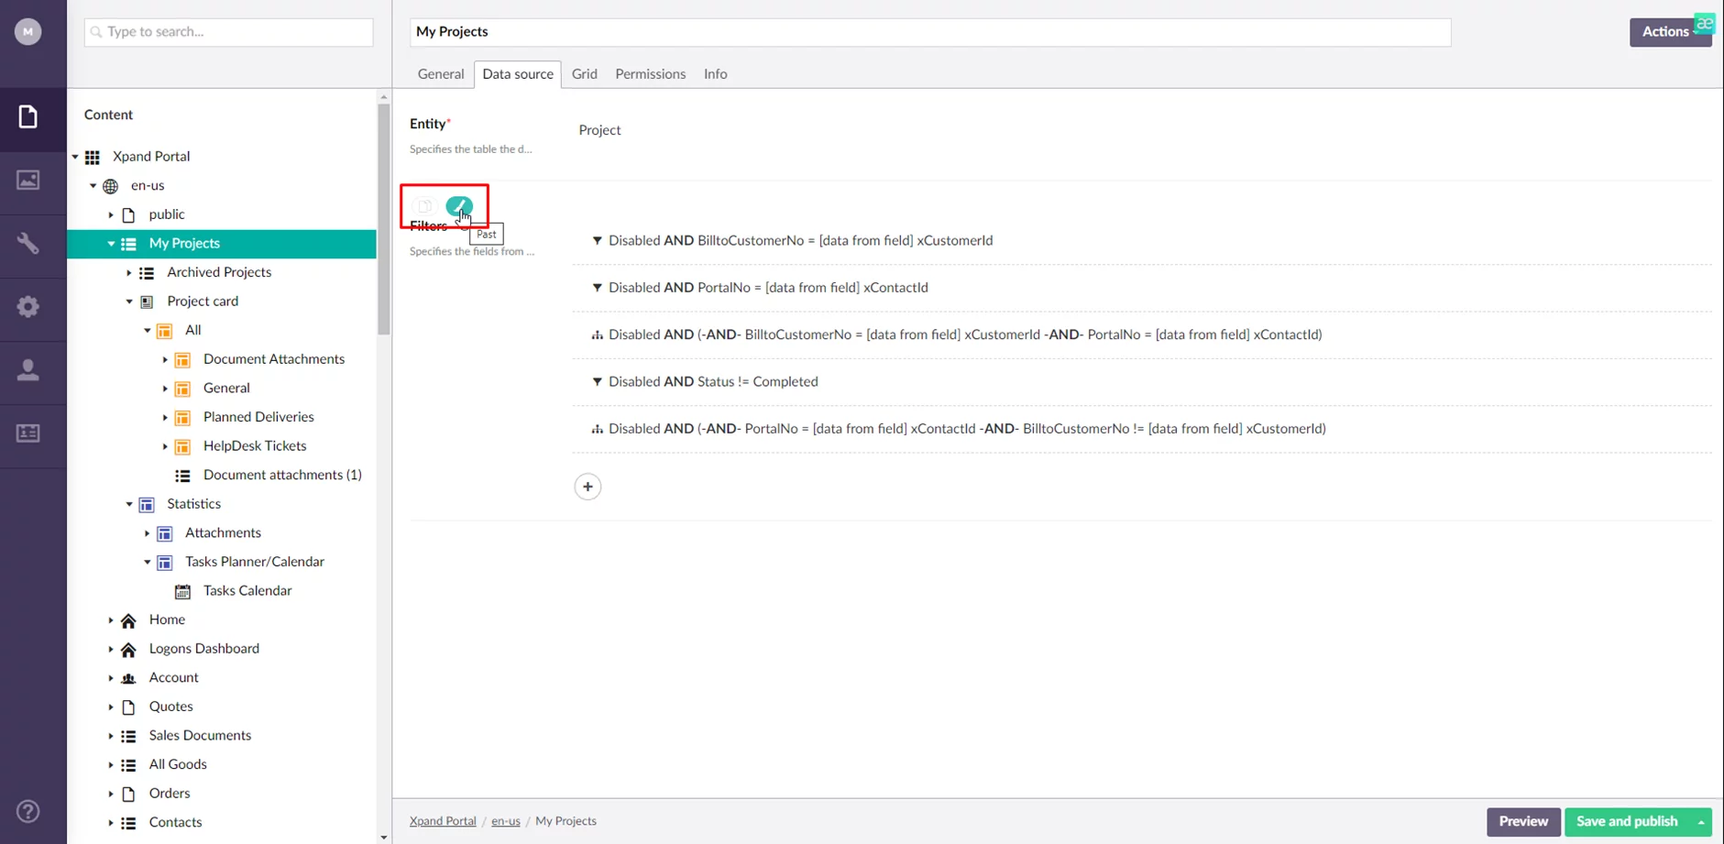The width and height of the screenshot is (1724, 844).
Task: Expand the Archived Projects tree node
Action: [129, 272]
